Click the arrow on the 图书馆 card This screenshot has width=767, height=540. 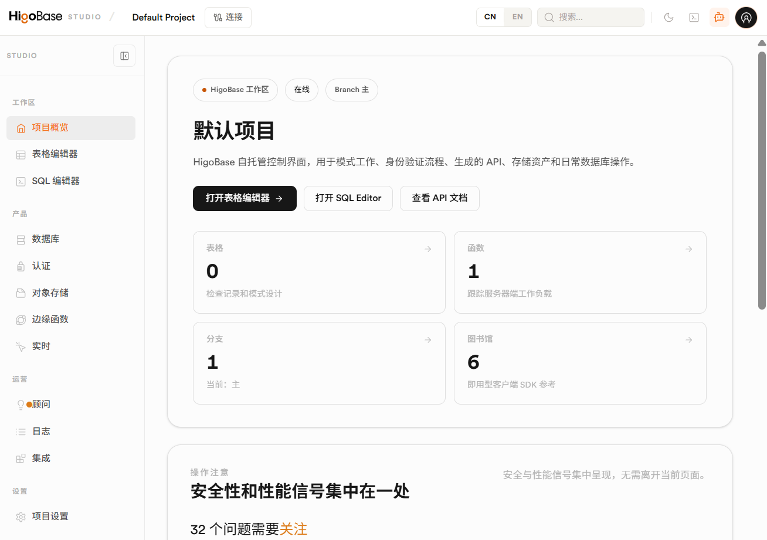689,339
